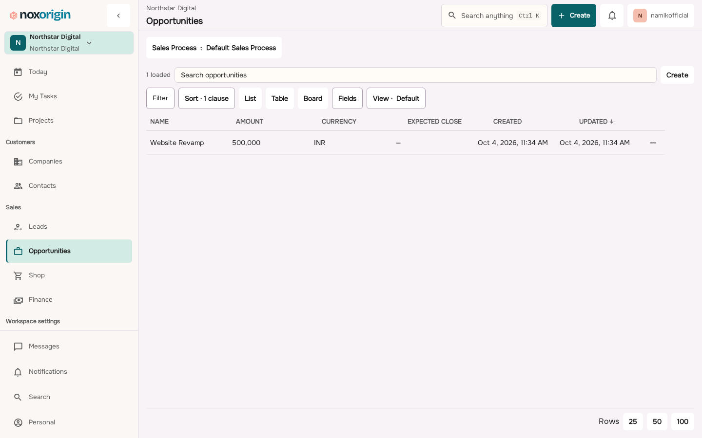Click the Projects folder icon
The width and height of the screenshot is (702, 438).
(x=18, y=121)
